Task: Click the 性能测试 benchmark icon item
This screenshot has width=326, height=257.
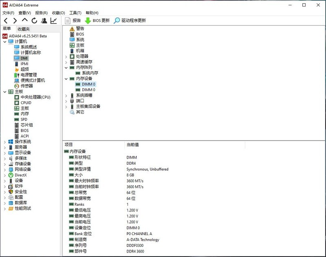Action: 20,209
